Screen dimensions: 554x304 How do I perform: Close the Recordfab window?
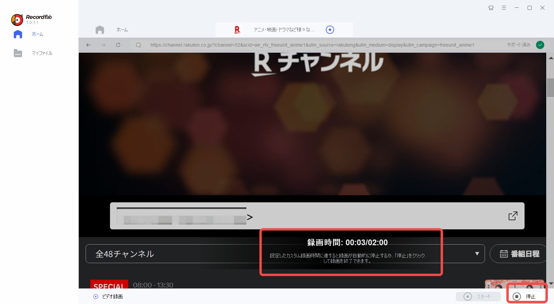tap(542, 8)
